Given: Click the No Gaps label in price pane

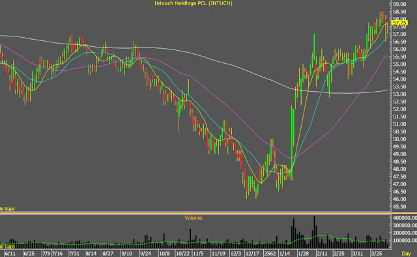Looking at the screenshot, I should click(x=7, y=209).
